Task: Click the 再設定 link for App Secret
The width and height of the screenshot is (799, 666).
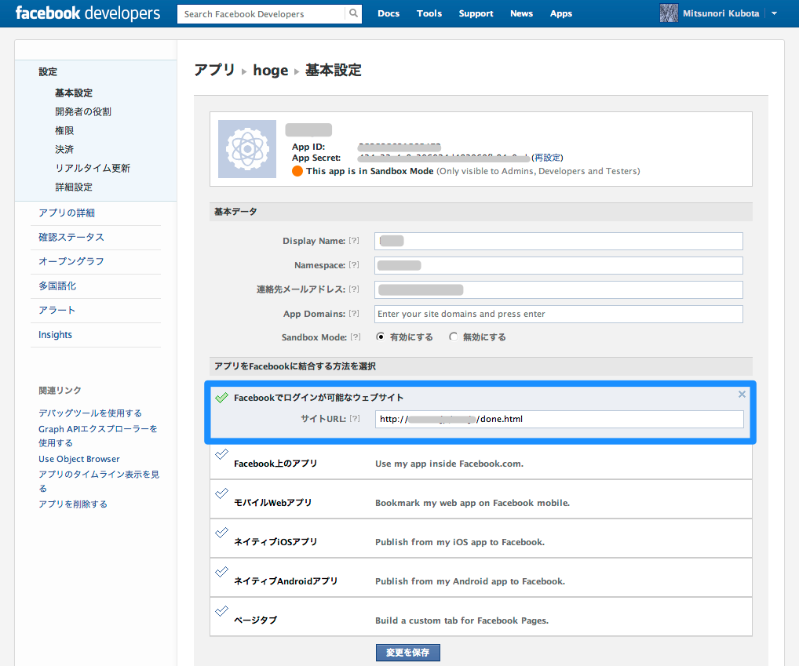Action: pyautogui.click(x=547, y=158)
